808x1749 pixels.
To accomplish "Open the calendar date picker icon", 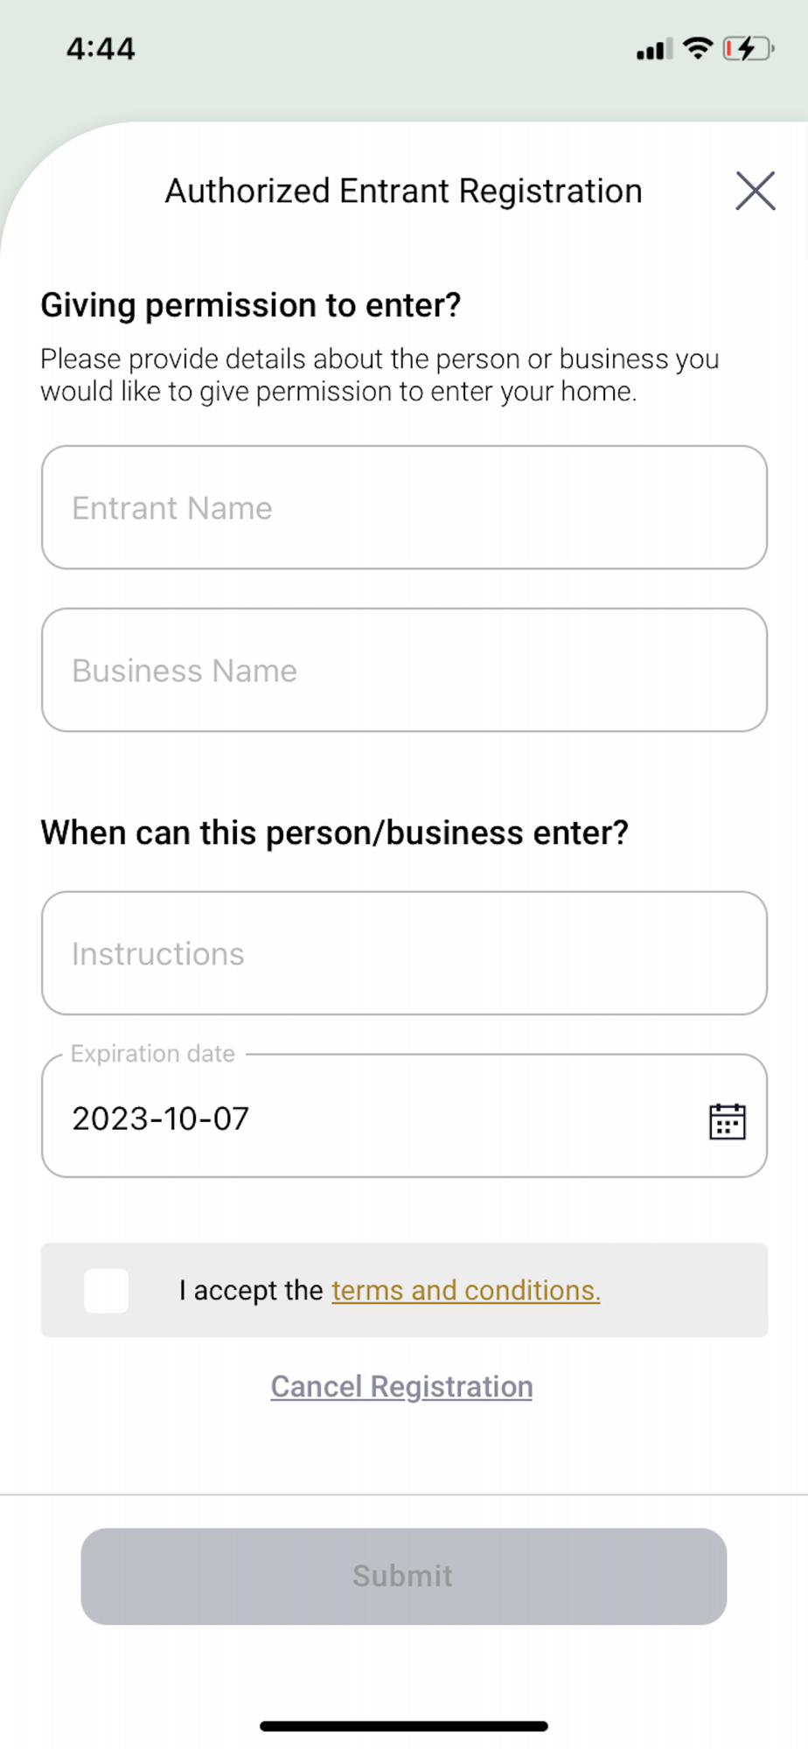I will 727,1121.
